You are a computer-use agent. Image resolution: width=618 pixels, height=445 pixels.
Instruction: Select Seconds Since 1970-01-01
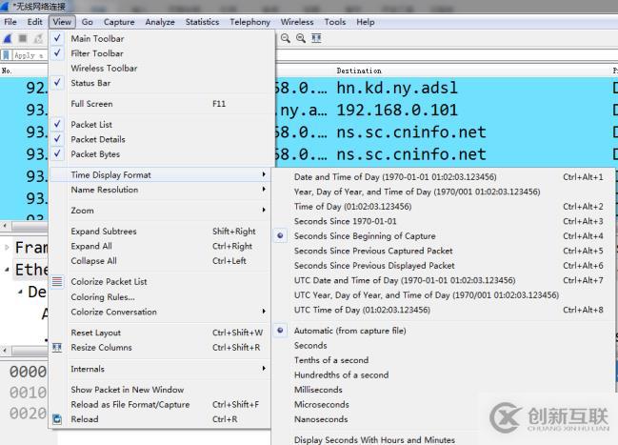point(443,221)
